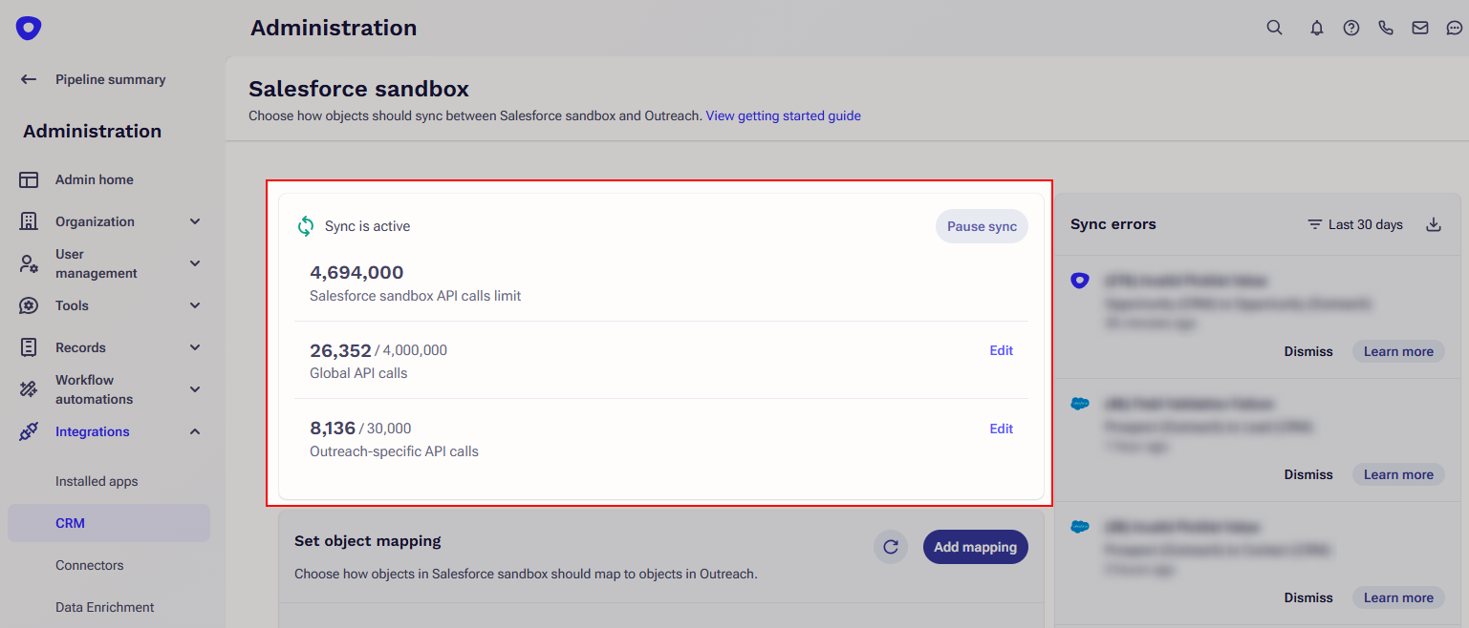Open notifications bell icon
1469x628 pixels.
click(1317, 28)
